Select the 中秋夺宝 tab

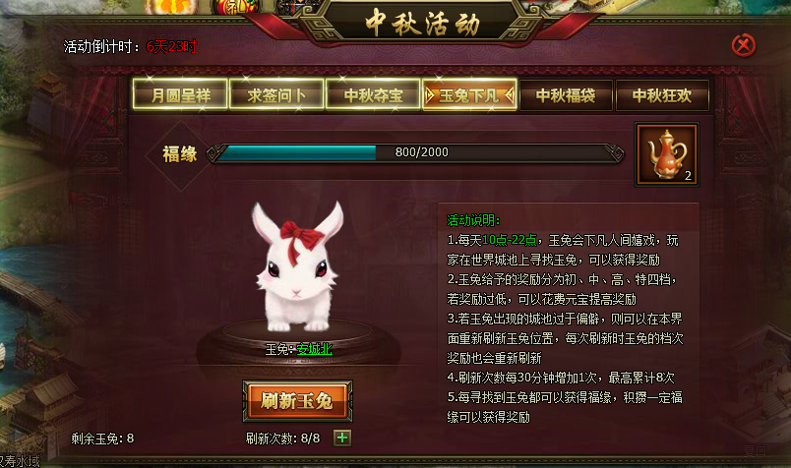(x=373, y=95)
